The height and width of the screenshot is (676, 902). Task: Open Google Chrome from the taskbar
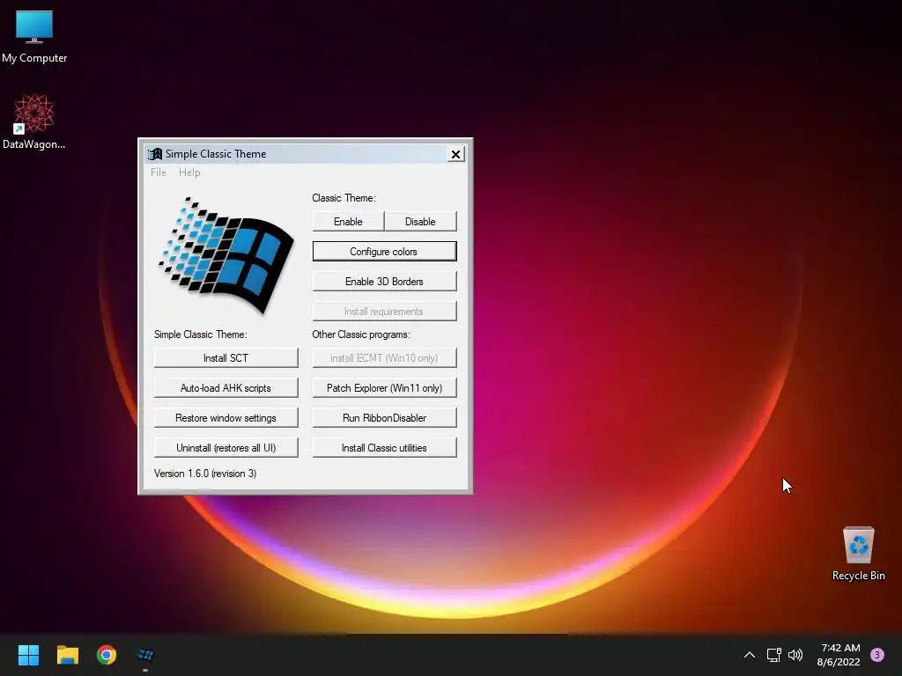[107, 655]
